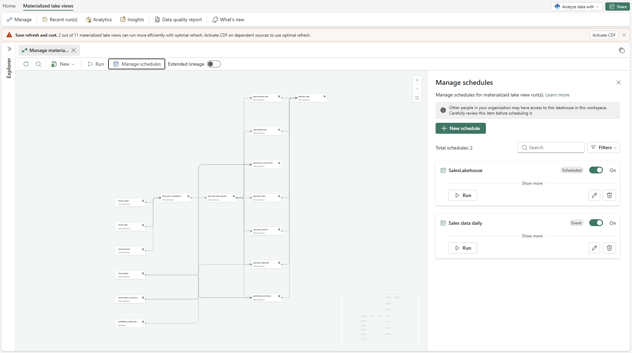
Task: Open the Analyze data with dropdown
Action: (x=577, y=6)
